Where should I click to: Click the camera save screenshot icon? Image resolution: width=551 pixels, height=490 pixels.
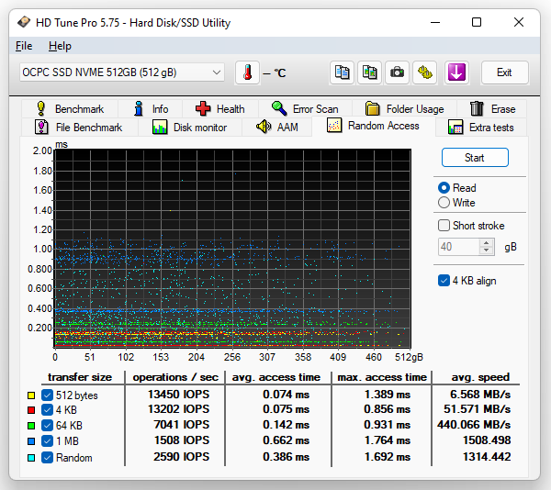397,72
